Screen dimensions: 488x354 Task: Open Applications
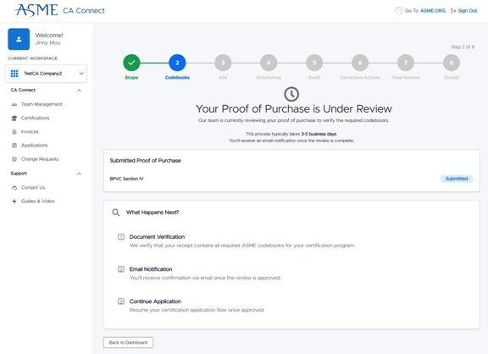(34, 146)
